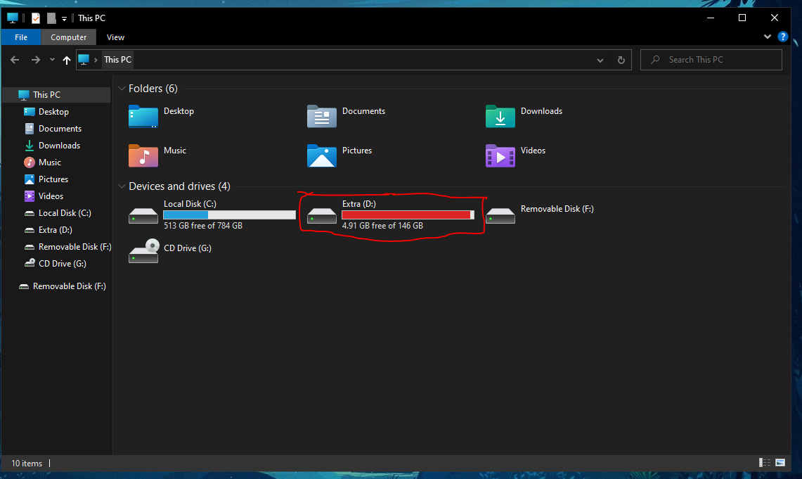Switch to the Computer ribbon tab
This screenshot has width=802, height=479.
tap(69, 37)
